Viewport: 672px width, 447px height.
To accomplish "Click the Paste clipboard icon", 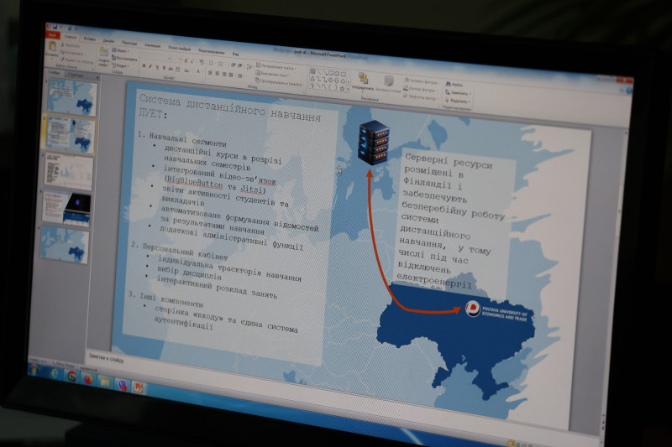I will (x=53, y=50).
